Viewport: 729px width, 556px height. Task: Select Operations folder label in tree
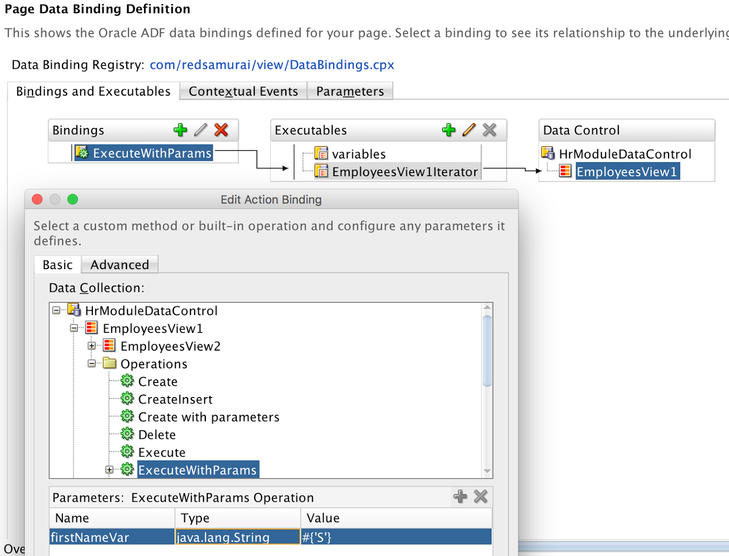pos(154,364)
